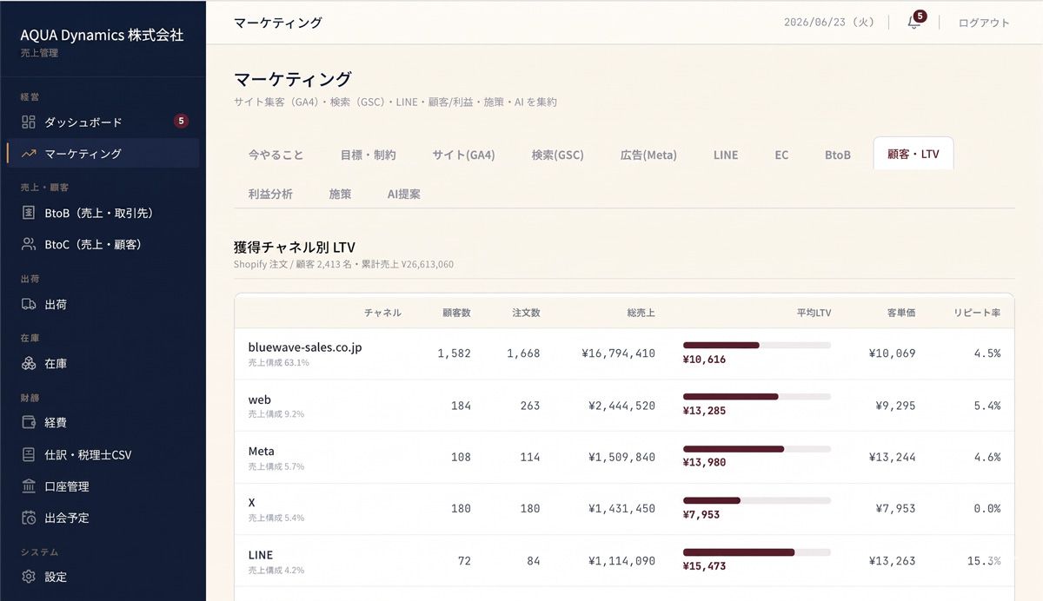This screenshot has height=601, width=1043.
Task: Click the BtoC people icon in sidebar
Action: (x=29, y=245)
